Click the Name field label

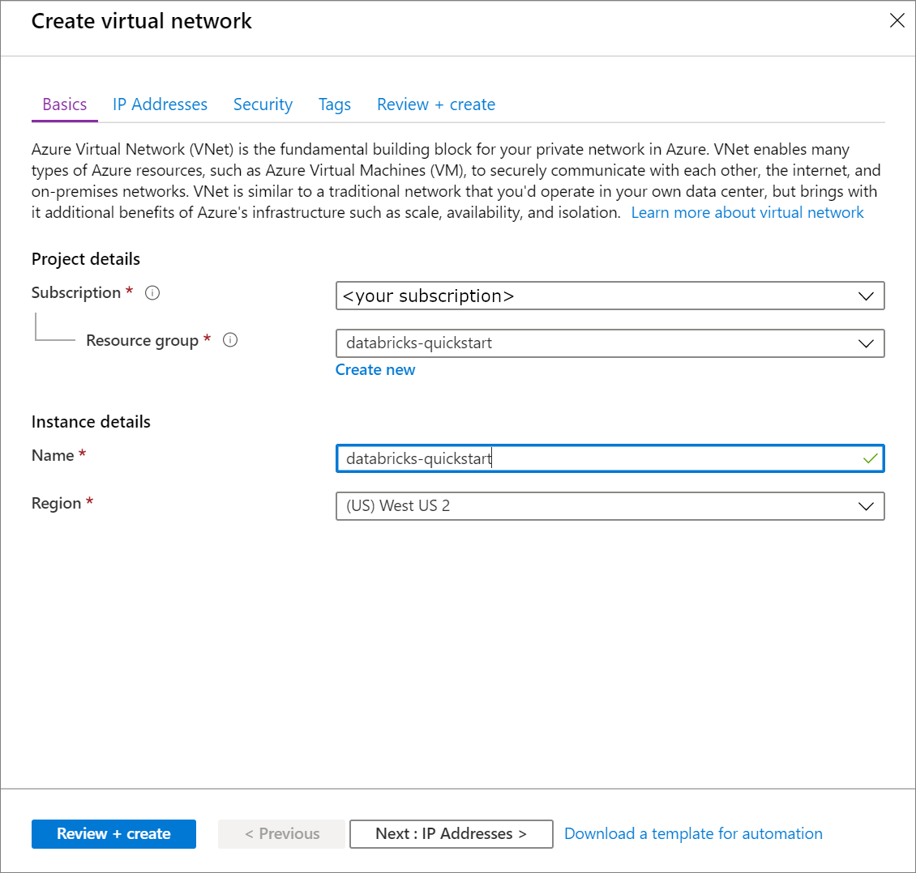[x=53, y=455]
